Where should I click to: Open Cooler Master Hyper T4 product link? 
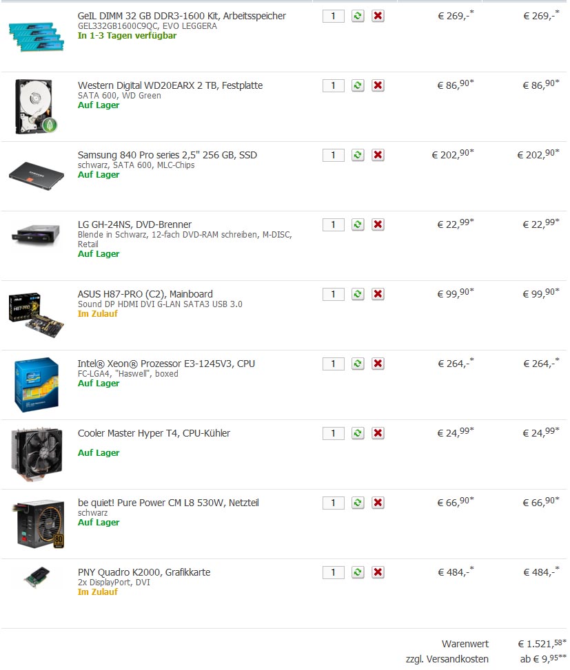click(154, 433)
